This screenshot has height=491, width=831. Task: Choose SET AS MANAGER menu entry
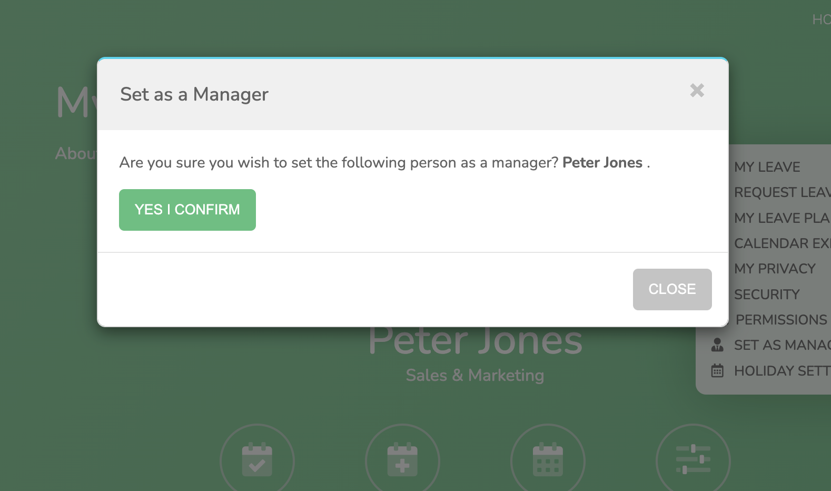(783, 345)
